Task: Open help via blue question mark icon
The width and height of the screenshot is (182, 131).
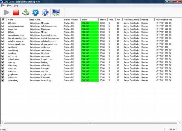Action: 35,13
